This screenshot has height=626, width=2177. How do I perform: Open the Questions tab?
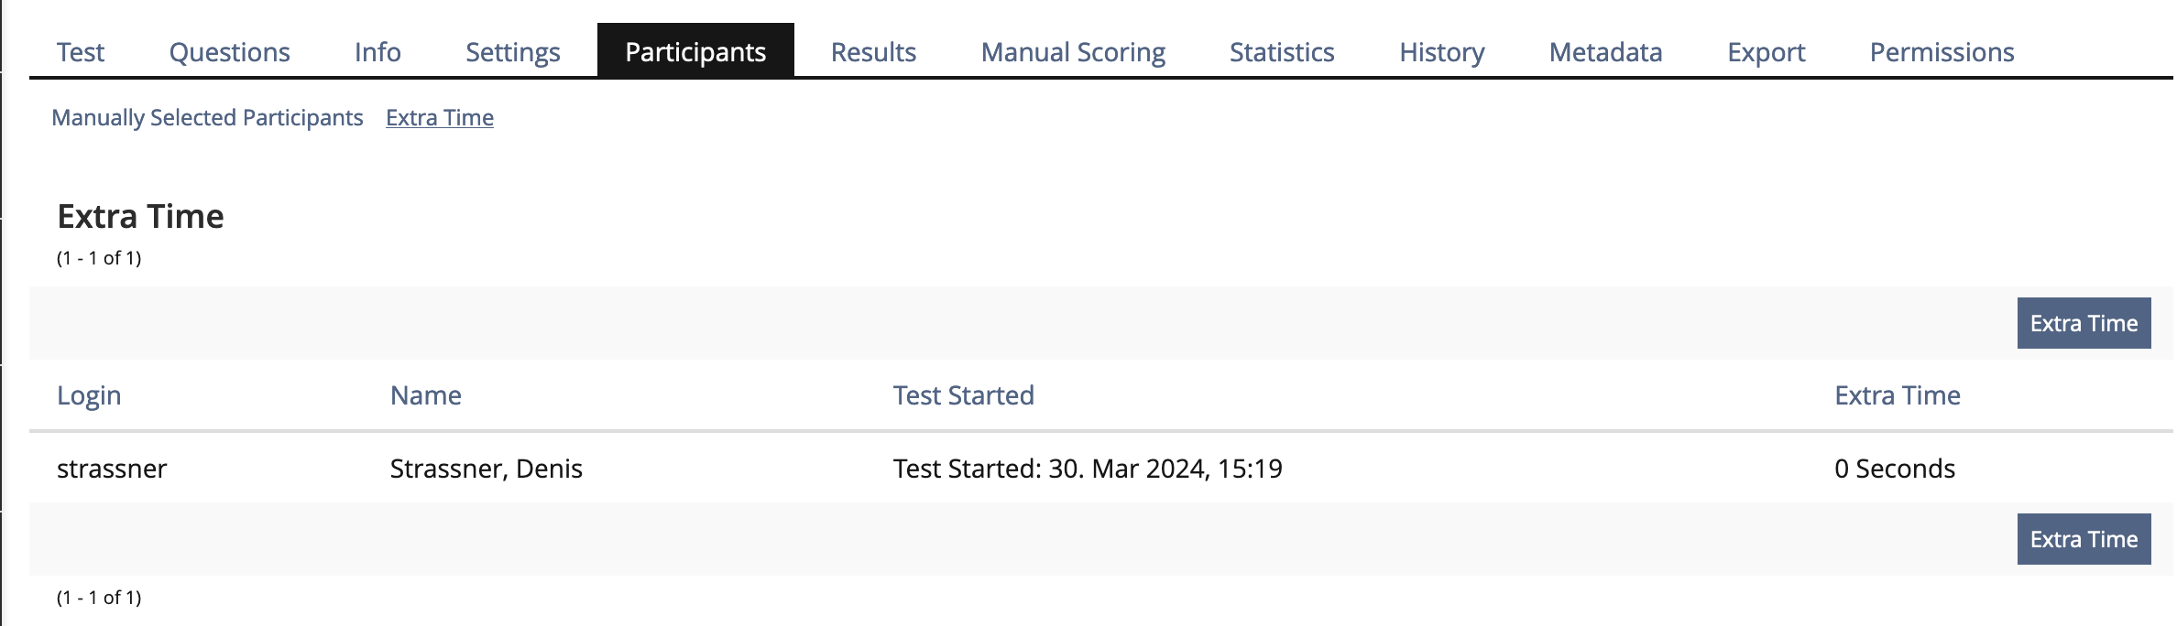coord(230,52)
